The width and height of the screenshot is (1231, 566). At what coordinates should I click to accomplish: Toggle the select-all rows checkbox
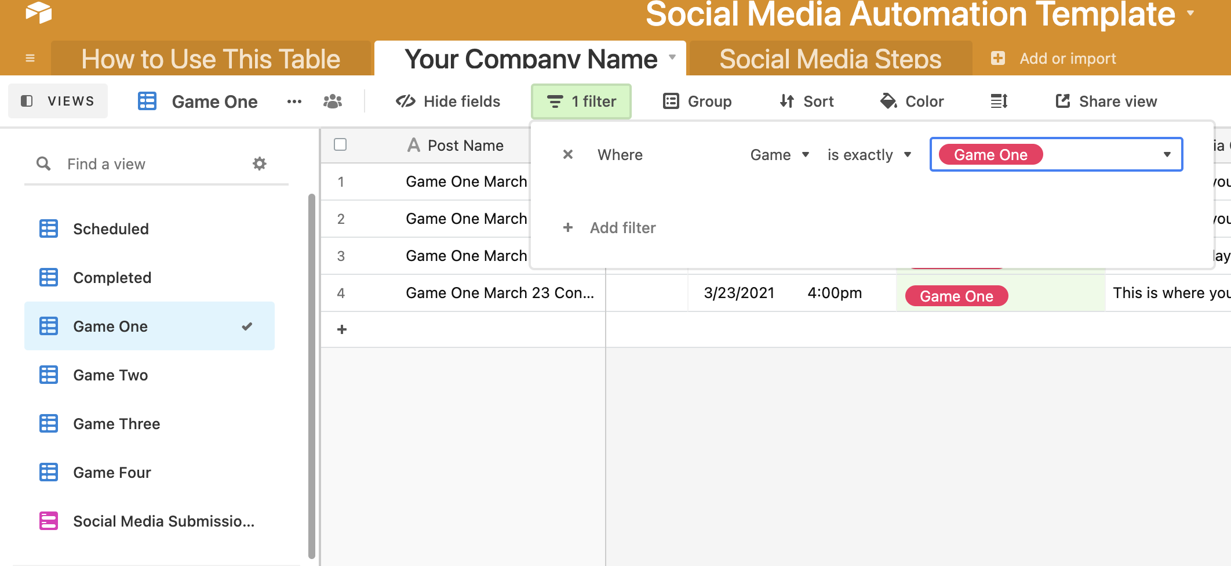[x=340, y=144]
